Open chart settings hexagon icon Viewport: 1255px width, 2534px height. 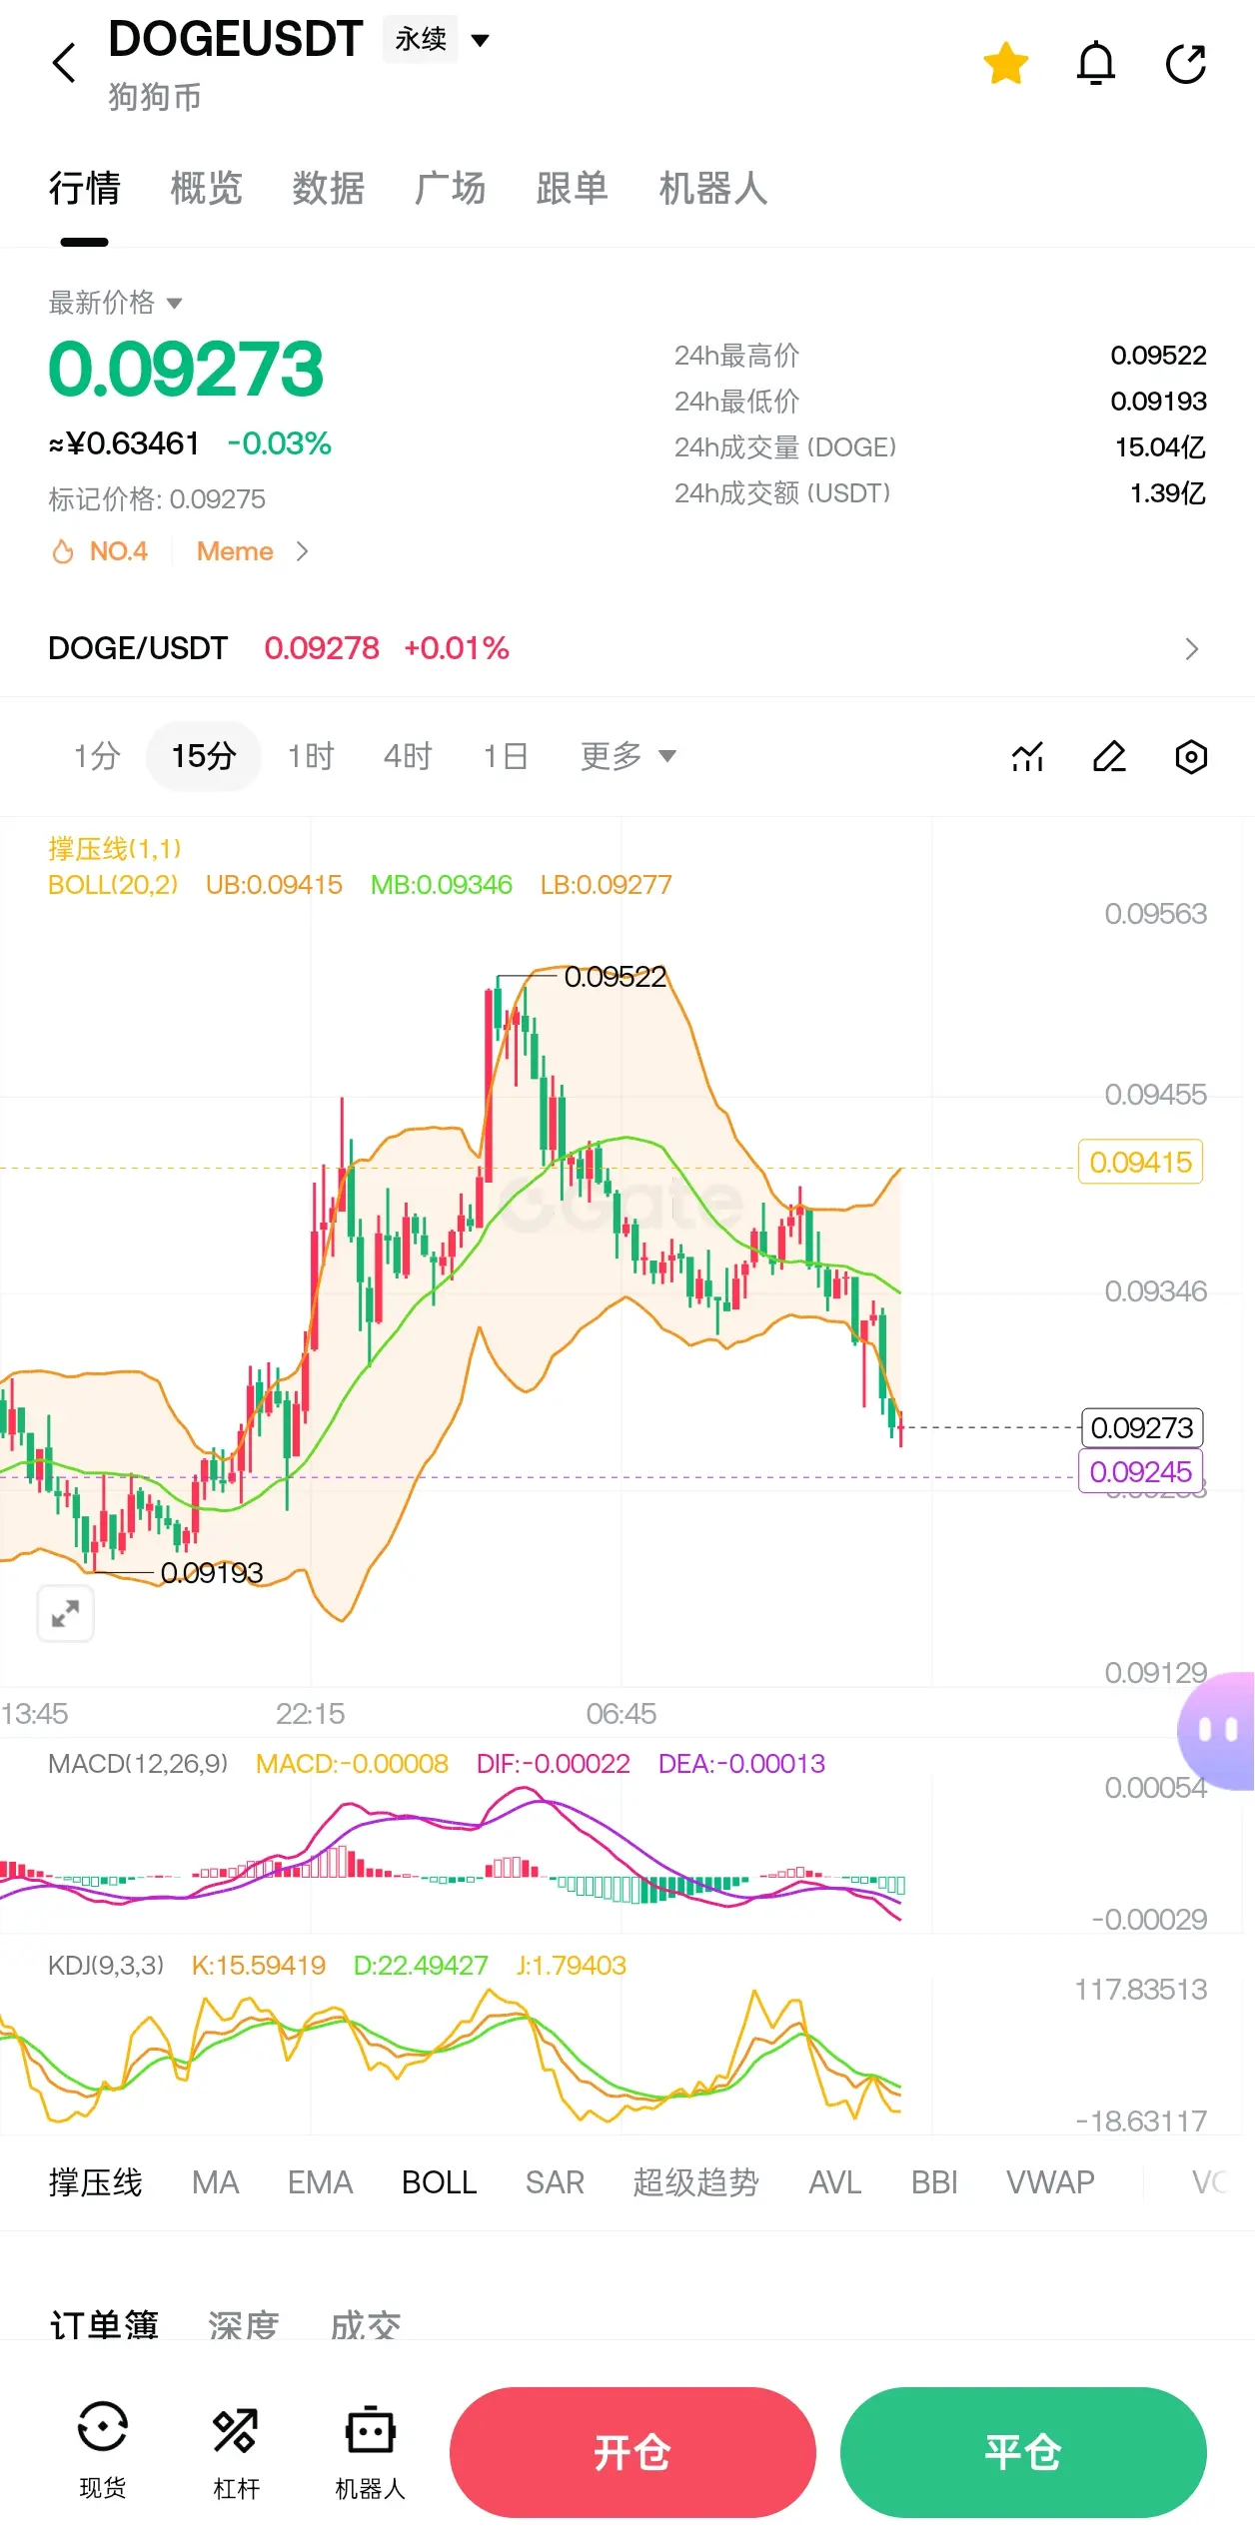click(x=1191, y=757)
